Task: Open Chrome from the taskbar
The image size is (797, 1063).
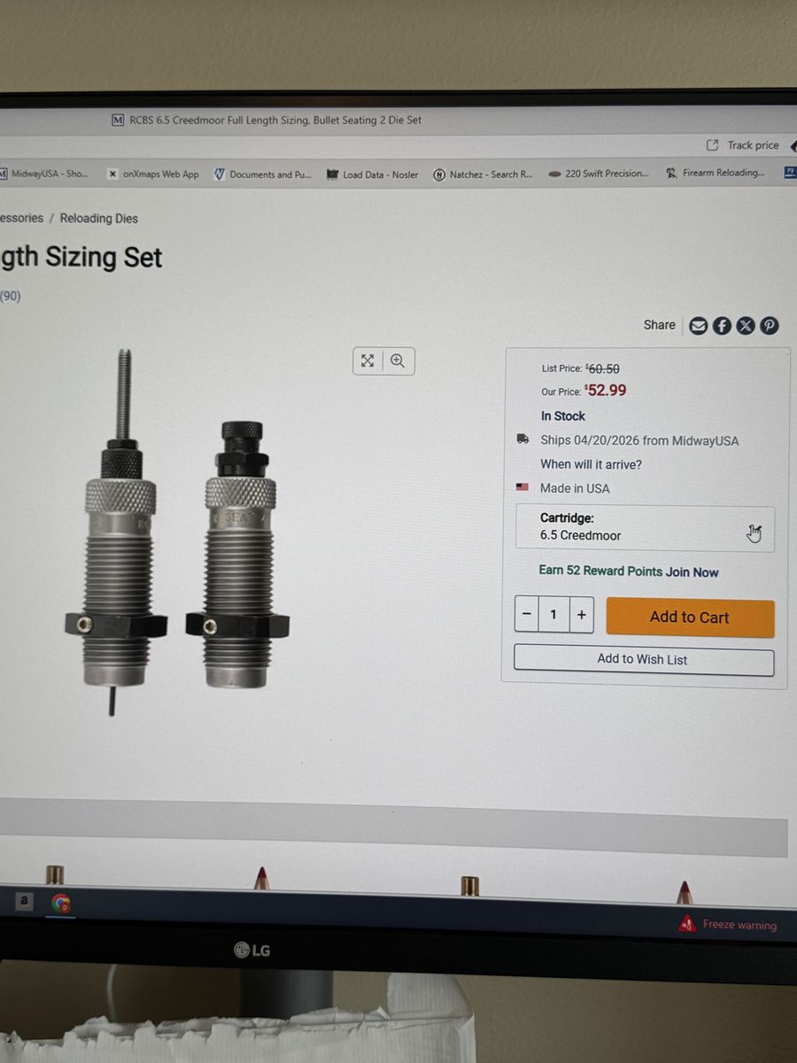Action: pos(60,903)
